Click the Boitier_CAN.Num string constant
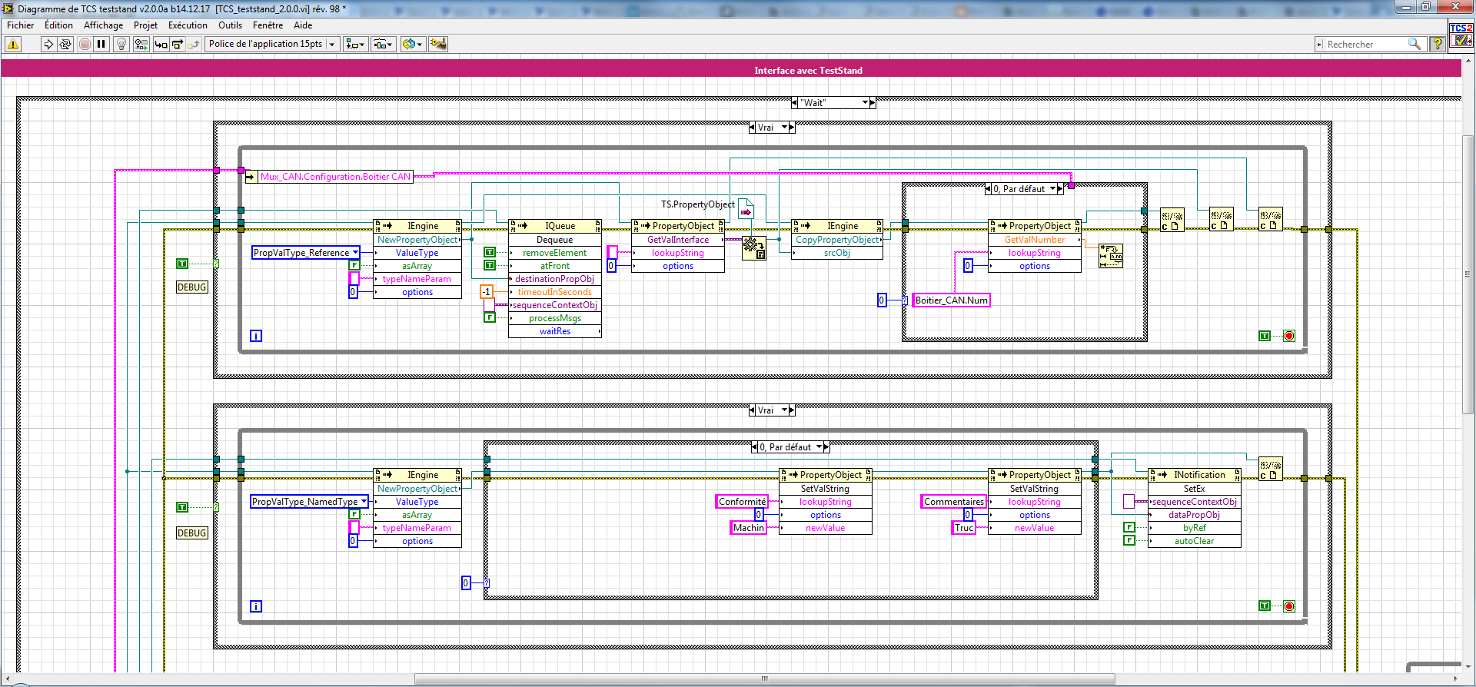Image resolution: width=1476 pixels, height=687 pixels. click(x=951, y=300)
